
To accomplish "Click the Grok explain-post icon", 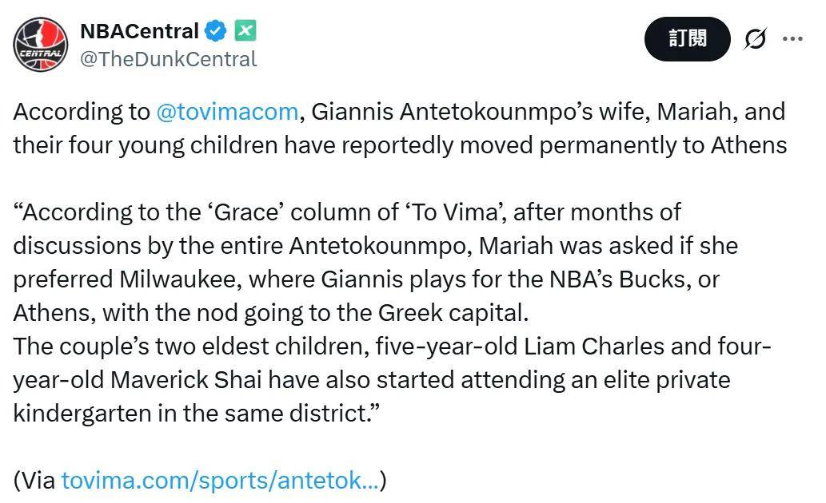I will pos(754,38).
